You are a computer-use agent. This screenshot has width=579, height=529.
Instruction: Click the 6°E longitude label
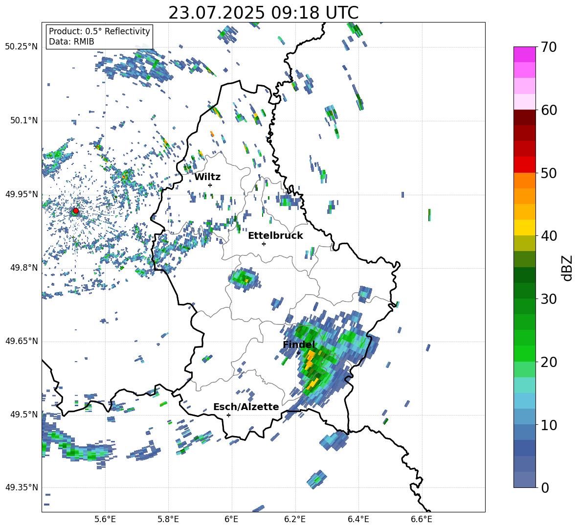tap(231, 519)
